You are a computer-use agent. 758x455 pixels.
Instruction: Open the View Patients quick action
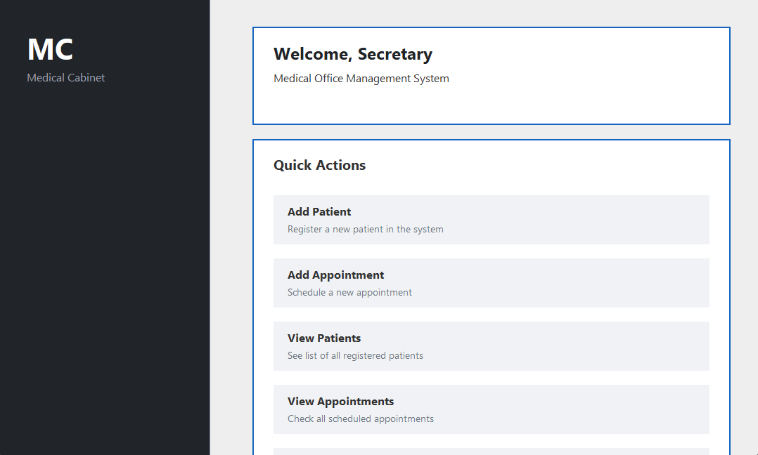click(491, 346)
